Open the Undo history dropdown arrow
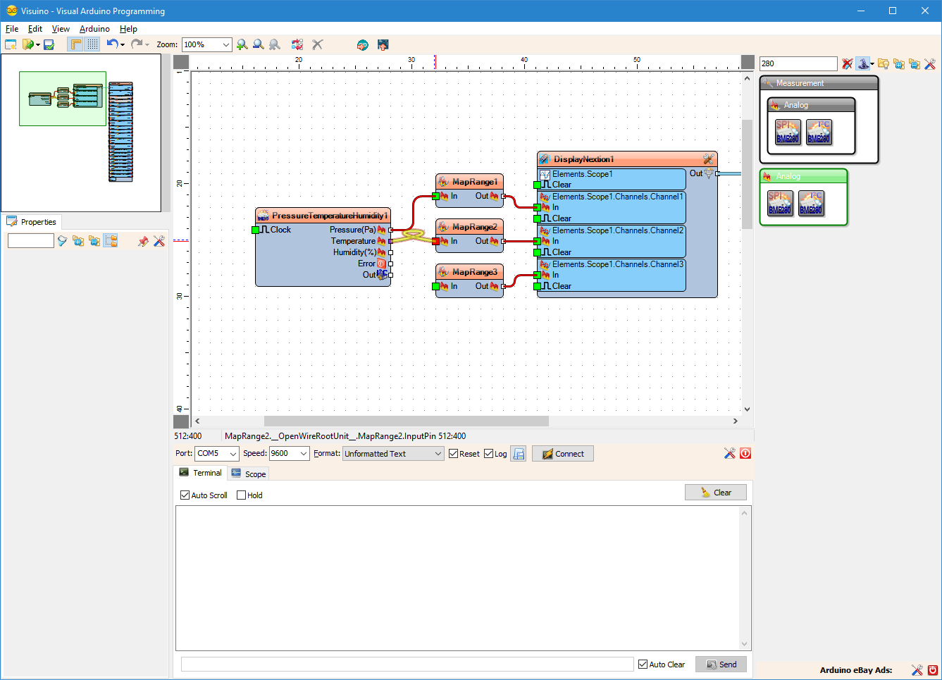This screenshot has height=680, width=942. [123, 45]
